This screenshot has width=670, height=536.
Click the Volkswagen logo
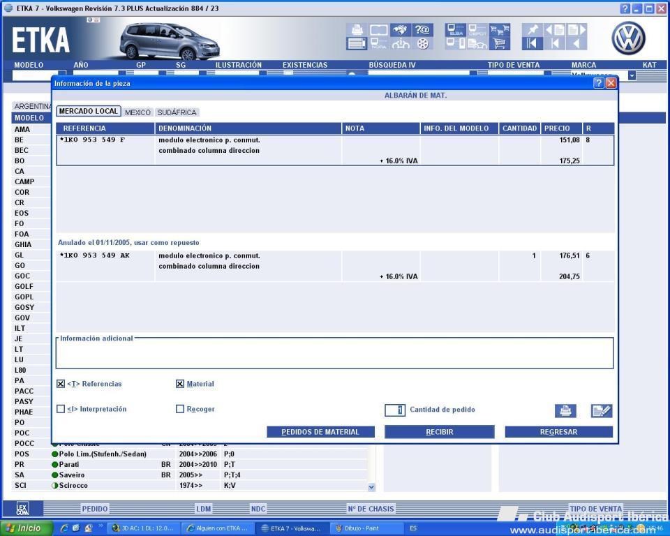[628, 38]
